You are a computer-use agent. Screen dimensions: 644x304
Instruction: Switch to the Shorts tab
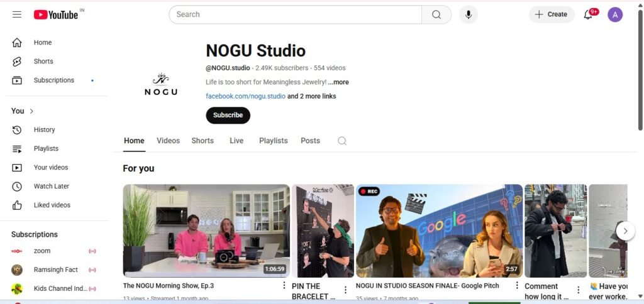point(203,141)
